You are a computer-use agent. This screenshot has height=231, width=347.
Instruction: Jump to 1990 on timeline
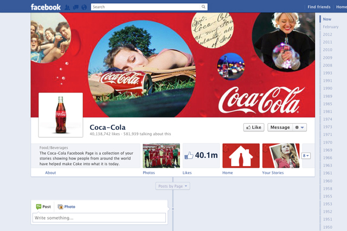327,88
